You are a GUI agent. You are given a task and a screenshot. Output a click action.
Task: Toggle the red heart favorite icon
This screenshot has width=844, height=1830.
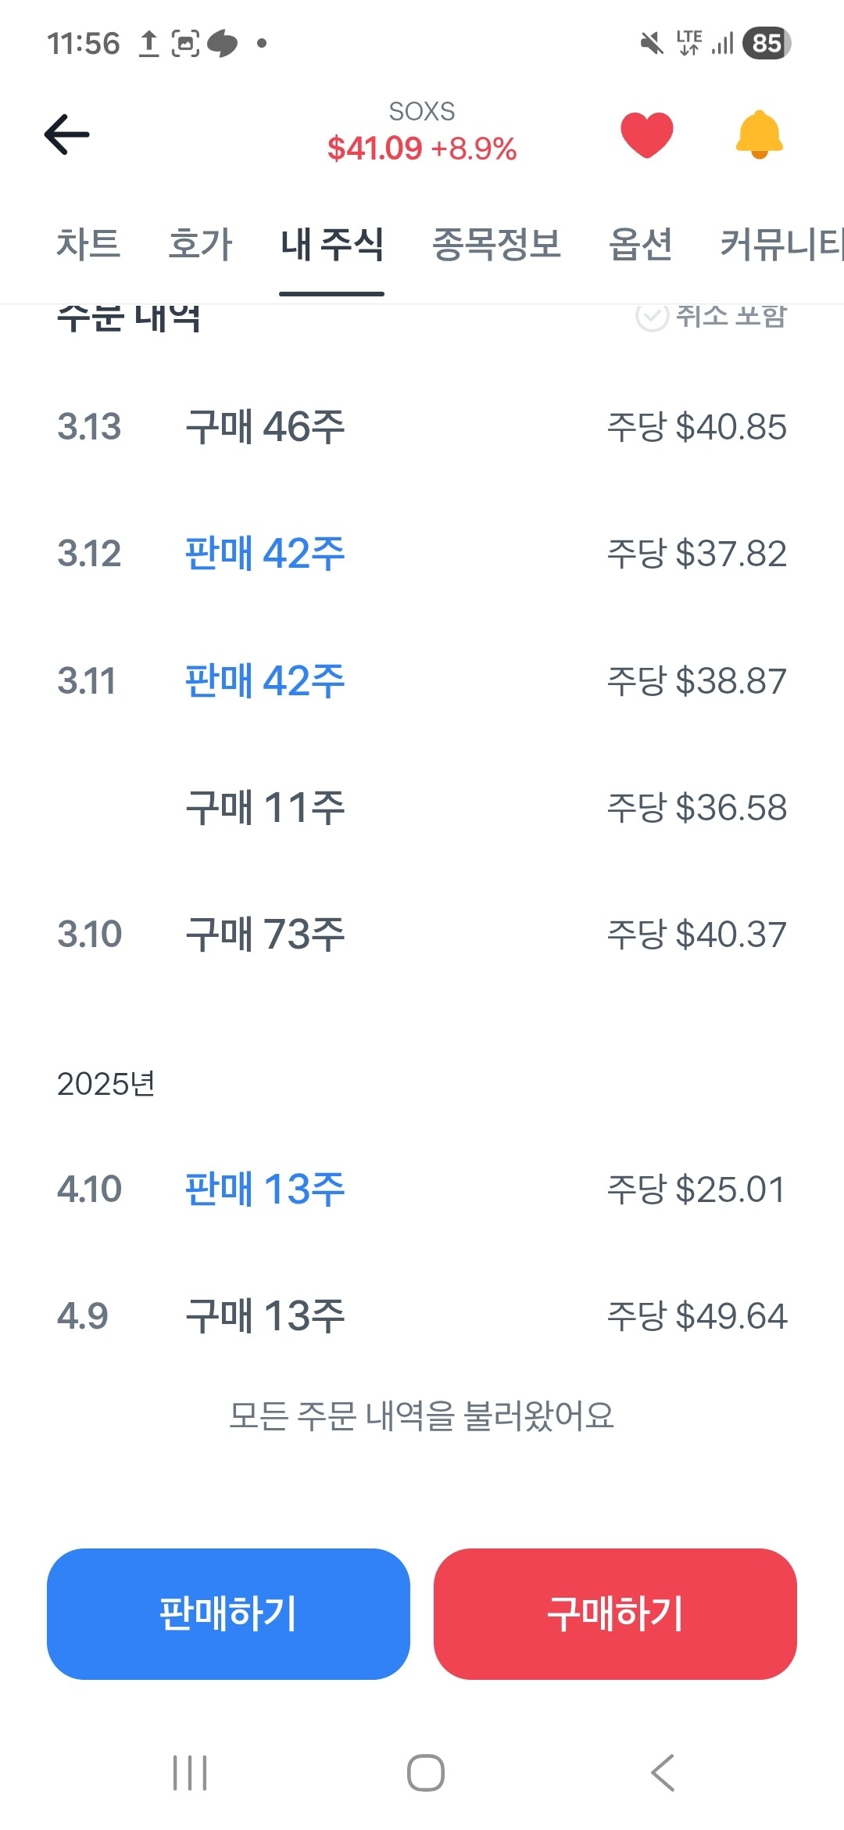[646, 135]
